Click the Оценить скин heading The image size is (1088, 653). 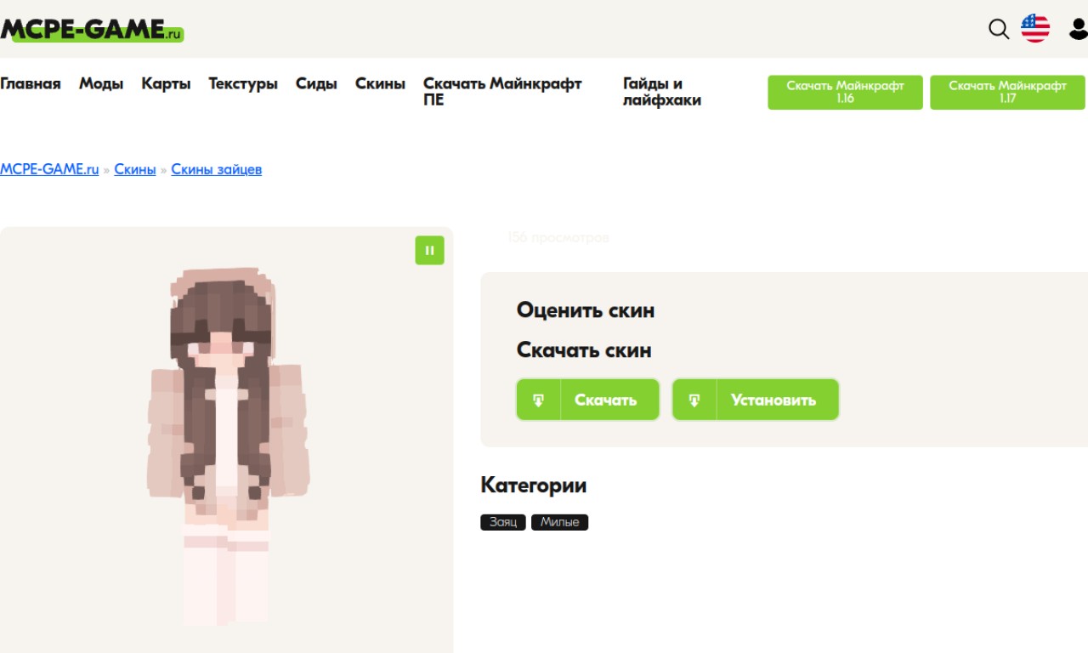pyautogui.click(x=586, y=310)
